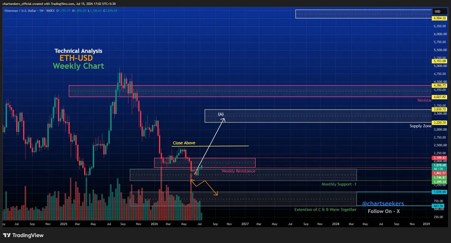Click the 5,500.00 price axis tick
Screen dimensions: 451x243
[x=439, y=50]
